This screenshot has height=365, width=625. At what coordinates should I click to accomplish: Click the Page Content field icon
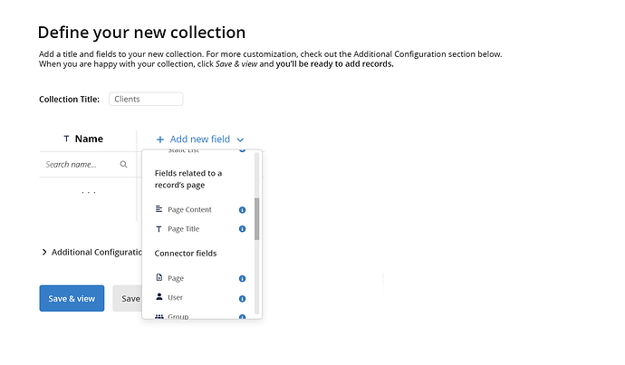(159, 209)
